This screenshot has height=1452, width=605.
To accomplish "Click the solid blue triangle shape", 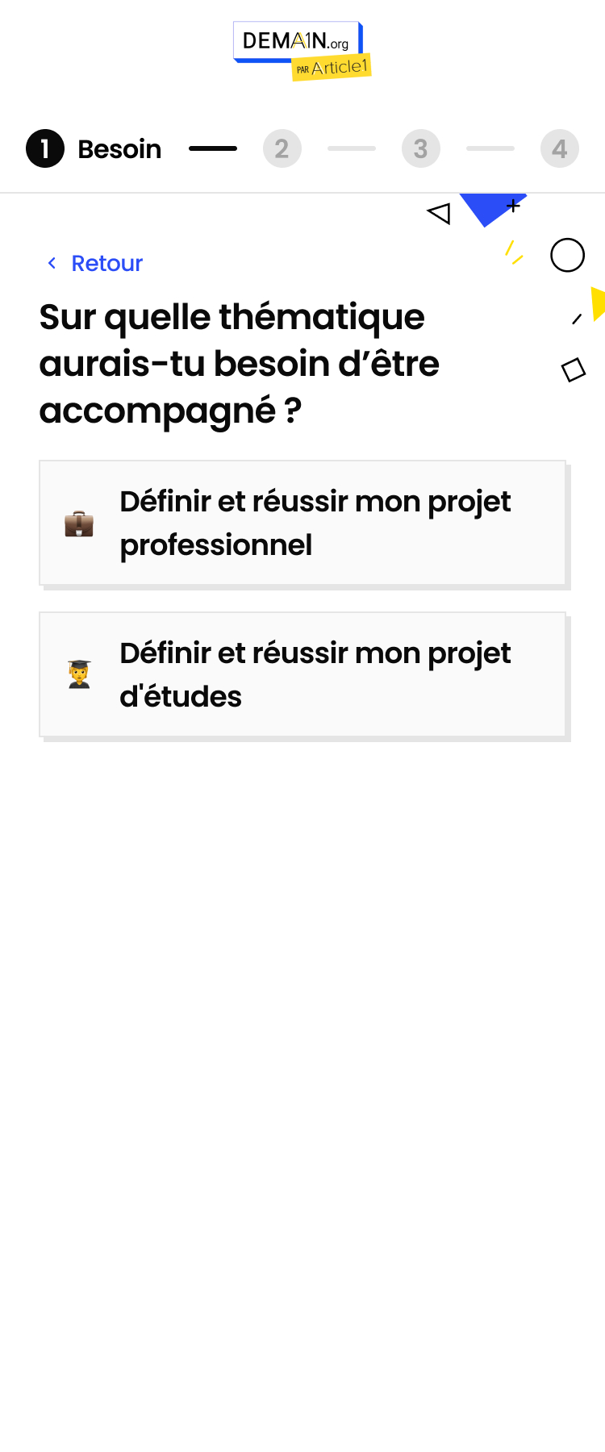I will [x=487, y=207].
